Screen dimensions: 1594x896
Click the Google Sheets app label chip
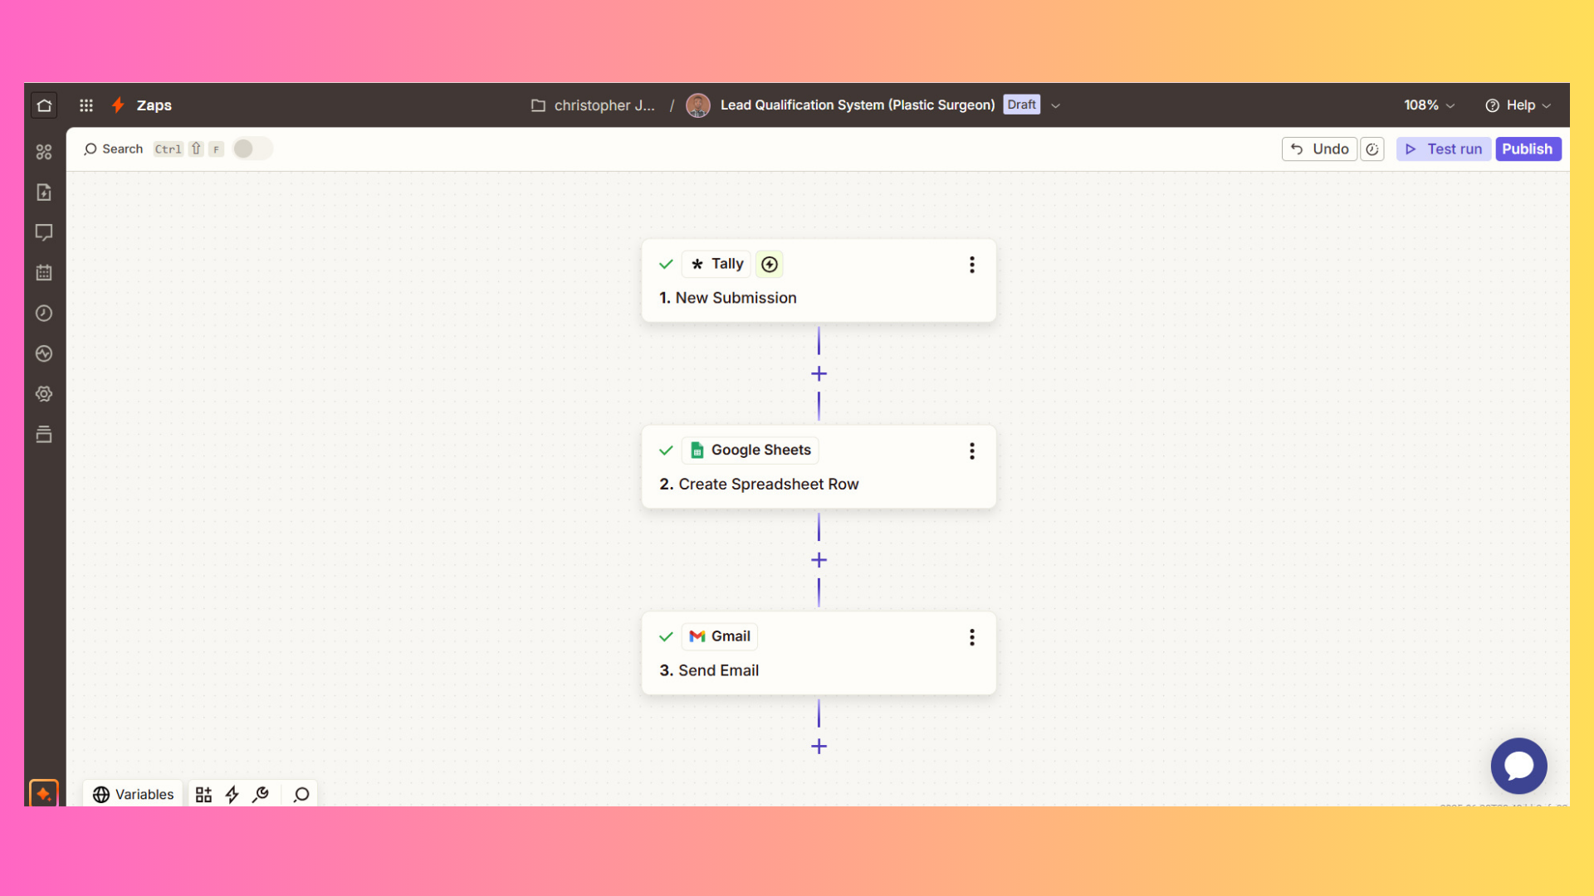click(x=751, y=450)
